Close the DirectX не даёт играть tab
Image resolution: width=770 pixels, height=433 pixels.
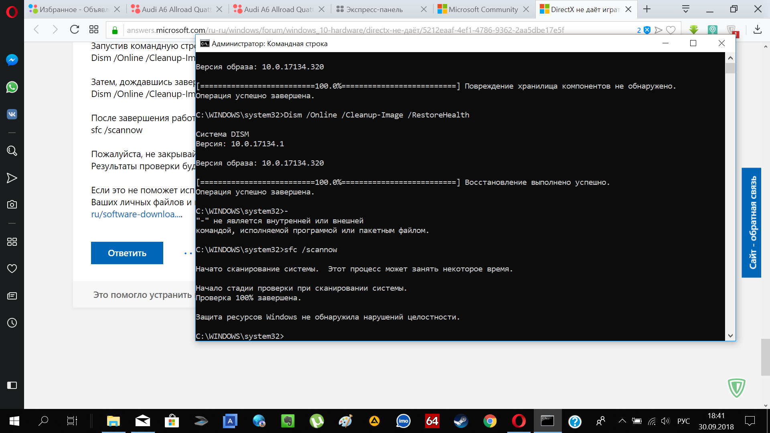click(x=628, y=9)
